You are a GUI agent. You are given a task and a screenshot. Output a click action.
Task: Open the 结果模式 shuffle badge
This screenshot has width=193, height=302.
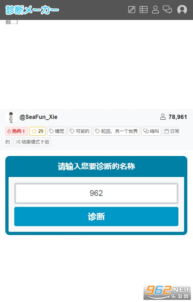[x=32, y=142]
